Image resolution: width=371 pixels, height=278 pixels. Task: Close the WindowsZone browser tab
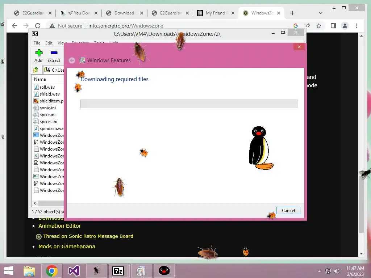[279, 13]
